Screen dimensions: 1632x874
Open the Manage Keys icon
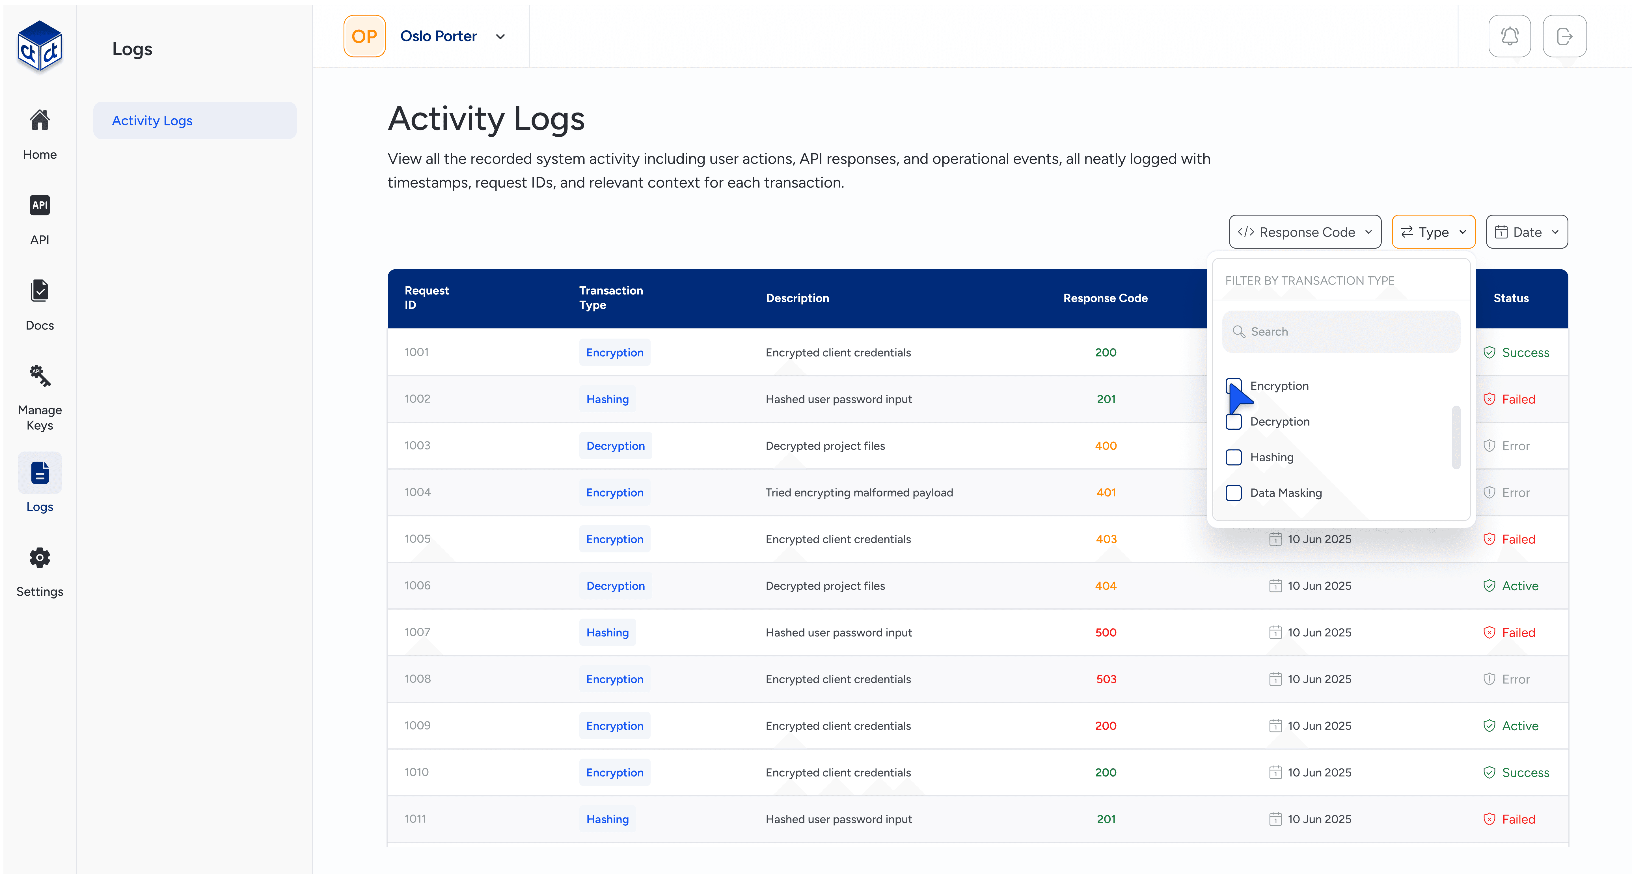click(x=39, y=376)
